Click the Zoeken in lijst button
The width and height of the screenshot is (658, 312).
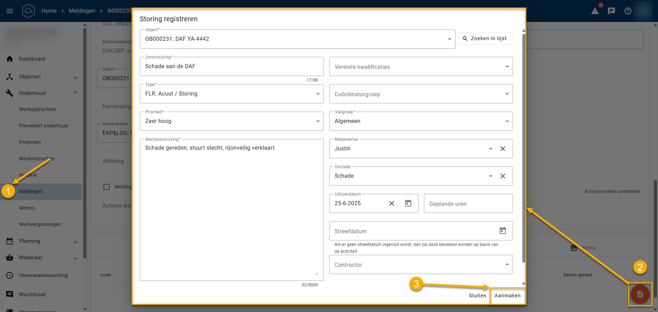pos(485,39)
